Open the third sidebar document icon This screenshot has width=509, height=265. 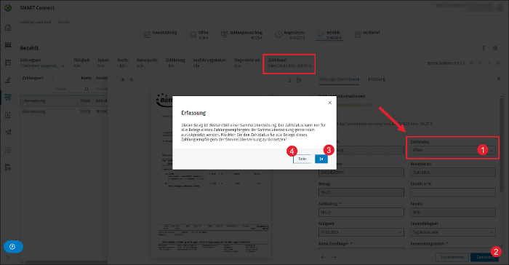[8, 63]
